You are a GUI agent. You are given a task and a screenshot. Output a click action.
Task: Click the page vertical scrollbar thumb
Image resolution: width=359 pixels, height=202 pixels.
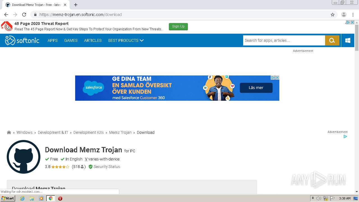[357, 38]
